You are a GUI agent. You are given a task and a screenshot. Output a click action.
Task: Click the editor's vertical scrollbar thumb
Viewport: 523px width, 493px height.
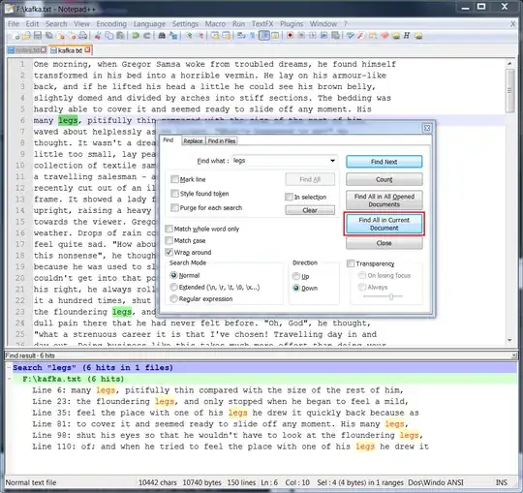tap(509, 91)
